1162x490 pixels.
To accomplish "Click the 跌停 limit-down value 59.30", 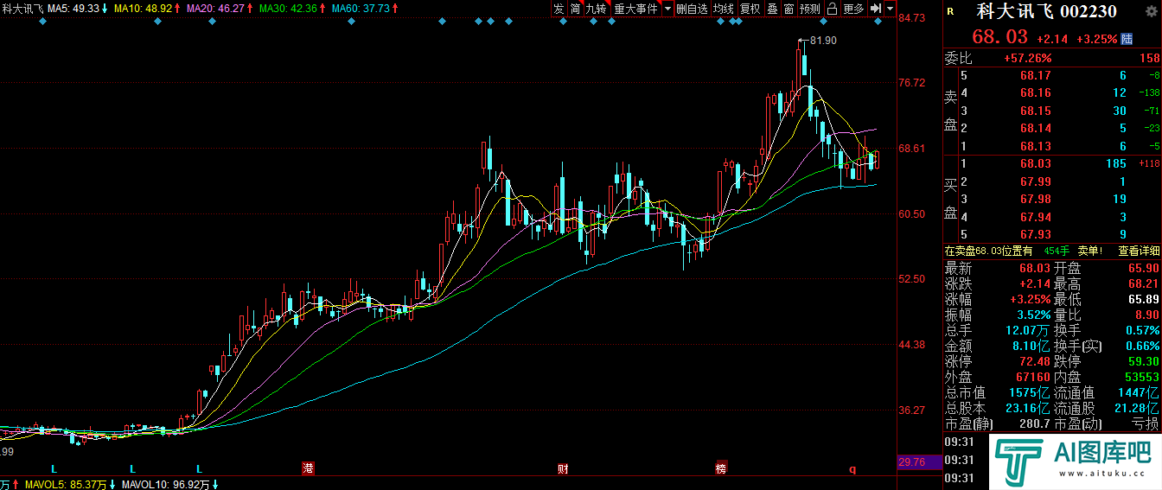I will tap(1143, 361).
